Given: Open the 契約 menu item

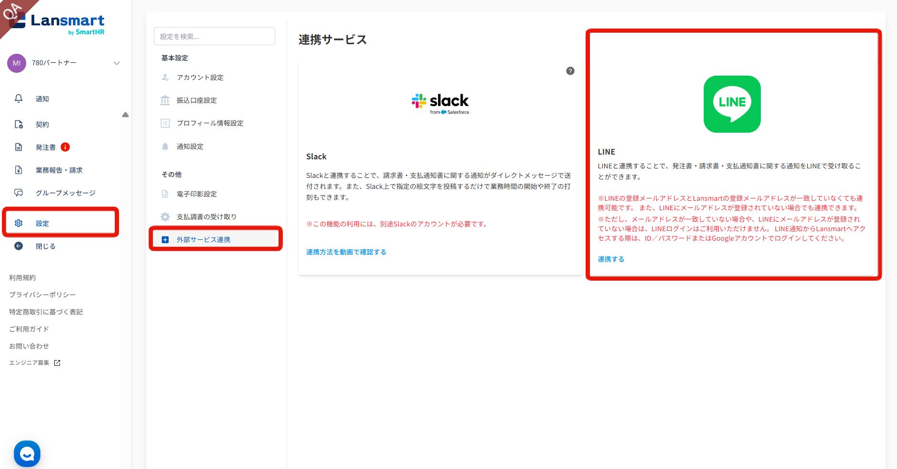Looking at the screenshot, I should pos(42,125).
